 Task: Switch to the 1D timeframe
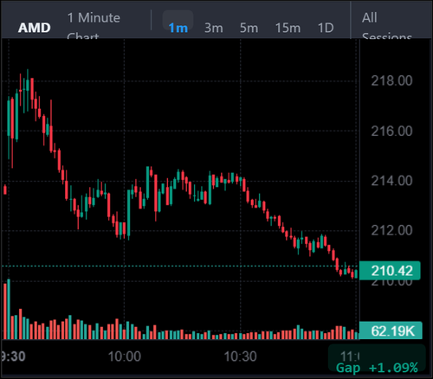coord(326,28)
